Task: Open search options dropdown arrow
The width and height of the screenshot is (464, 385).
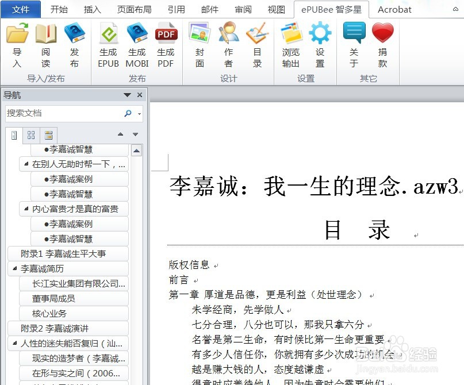Action: [139, 114]
